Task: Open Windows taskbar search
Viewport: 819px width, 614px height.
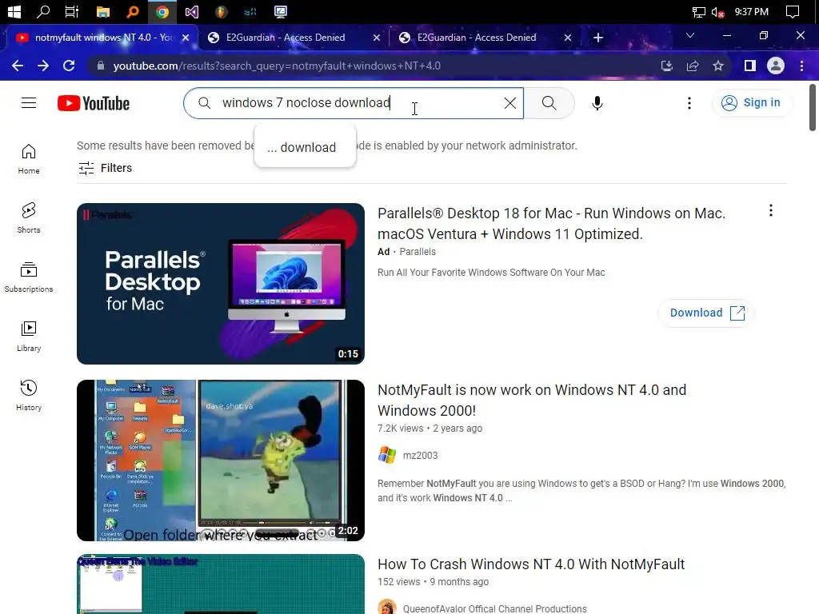Action: (x=43, y=11)
